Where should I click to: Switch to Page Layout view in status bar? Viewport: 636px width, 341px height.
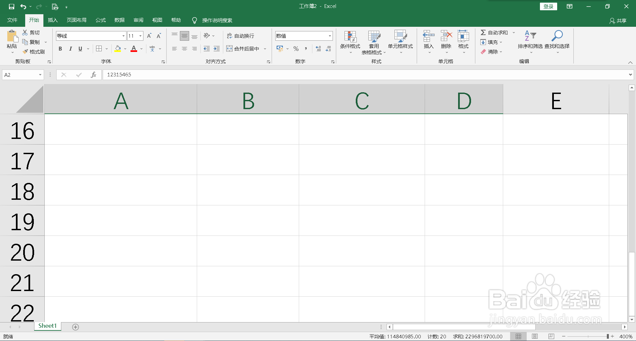(535, 336)
